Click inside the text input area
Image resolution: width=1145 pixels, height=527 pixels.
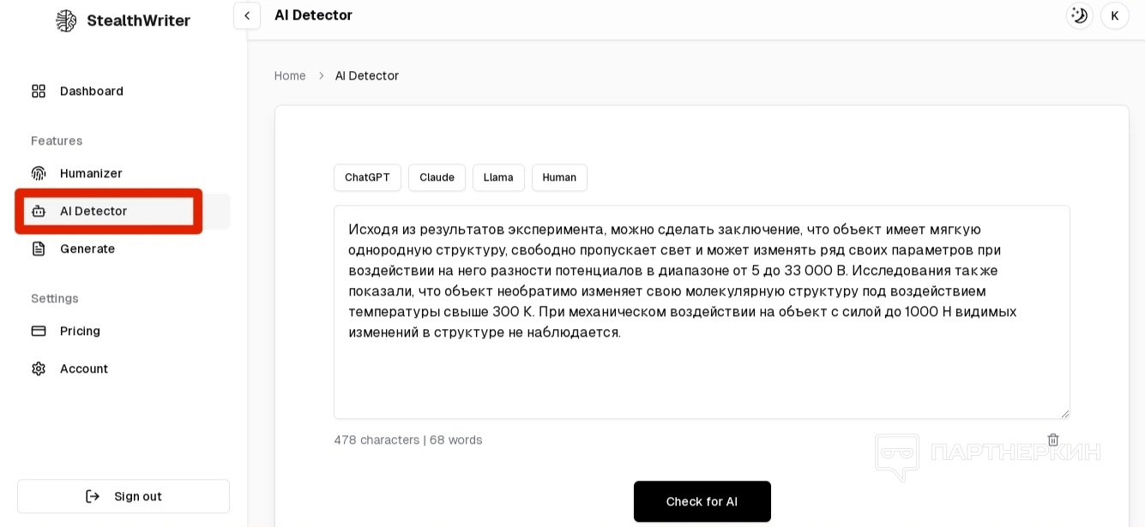(702, 377)
